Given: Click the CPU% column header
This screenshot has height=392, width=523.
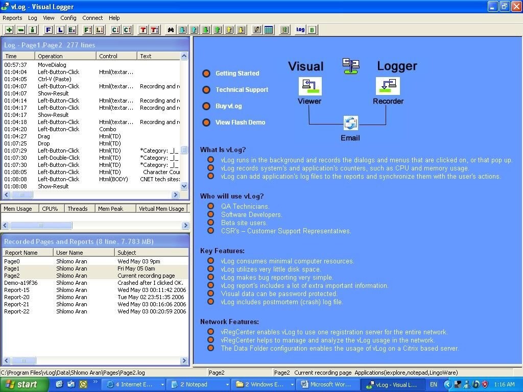Looking at the screenshot, I should coord(52,209).
